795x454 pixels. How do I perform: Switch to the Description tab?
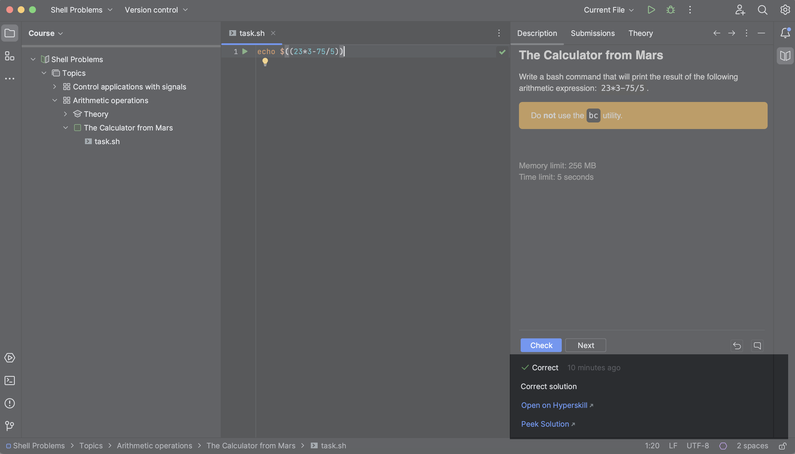537,33
